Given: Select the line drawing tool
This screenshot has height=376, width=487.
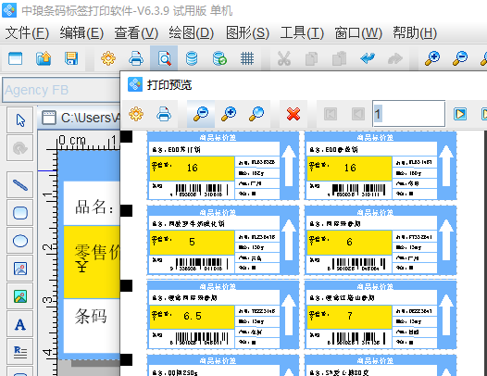Looking at the screenshot, I should pyautogui.click(x=20, y=185).
